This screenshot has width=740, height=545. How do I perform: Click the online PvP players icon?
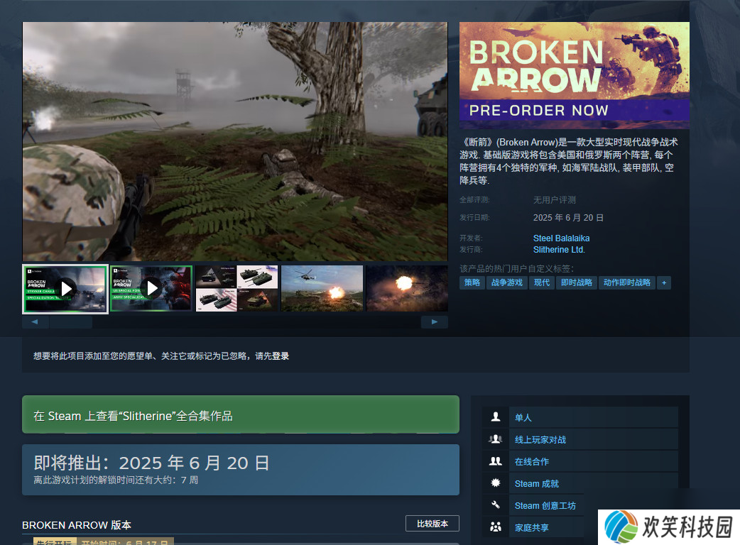pyautogui.click(x=496, y=439)
